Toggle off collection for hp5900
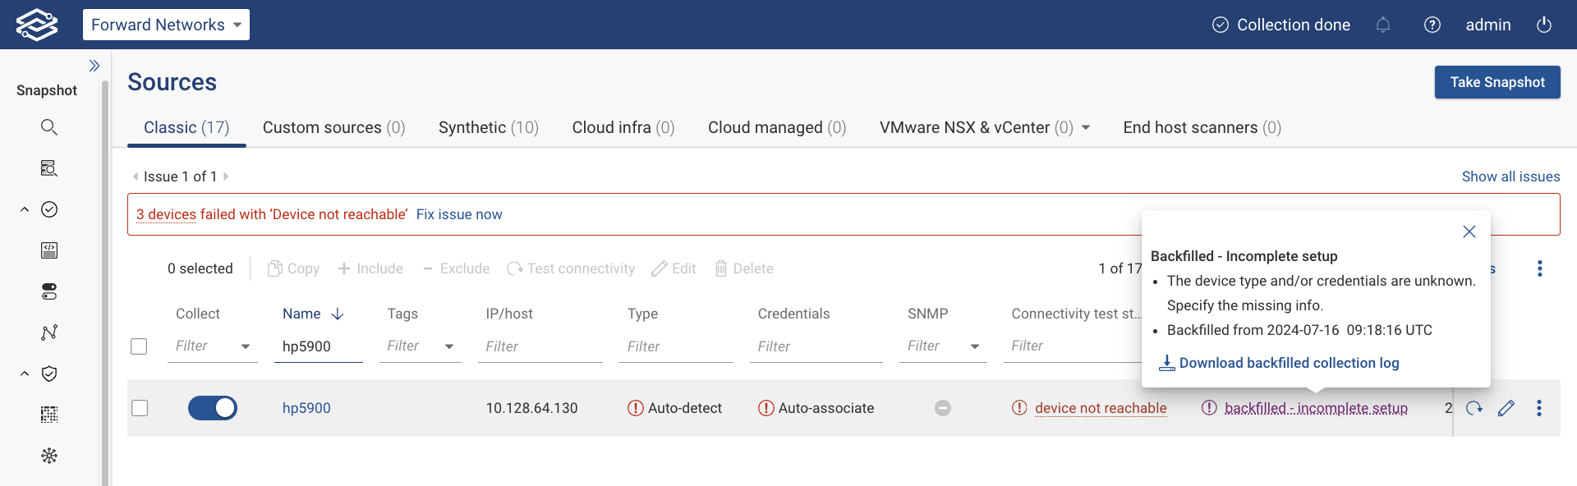This screenshot has width=1577, height=486. pos(213,408)
